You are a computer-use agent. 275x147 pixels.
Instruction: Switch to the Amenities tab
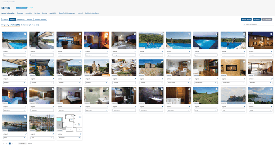point(29,13)
